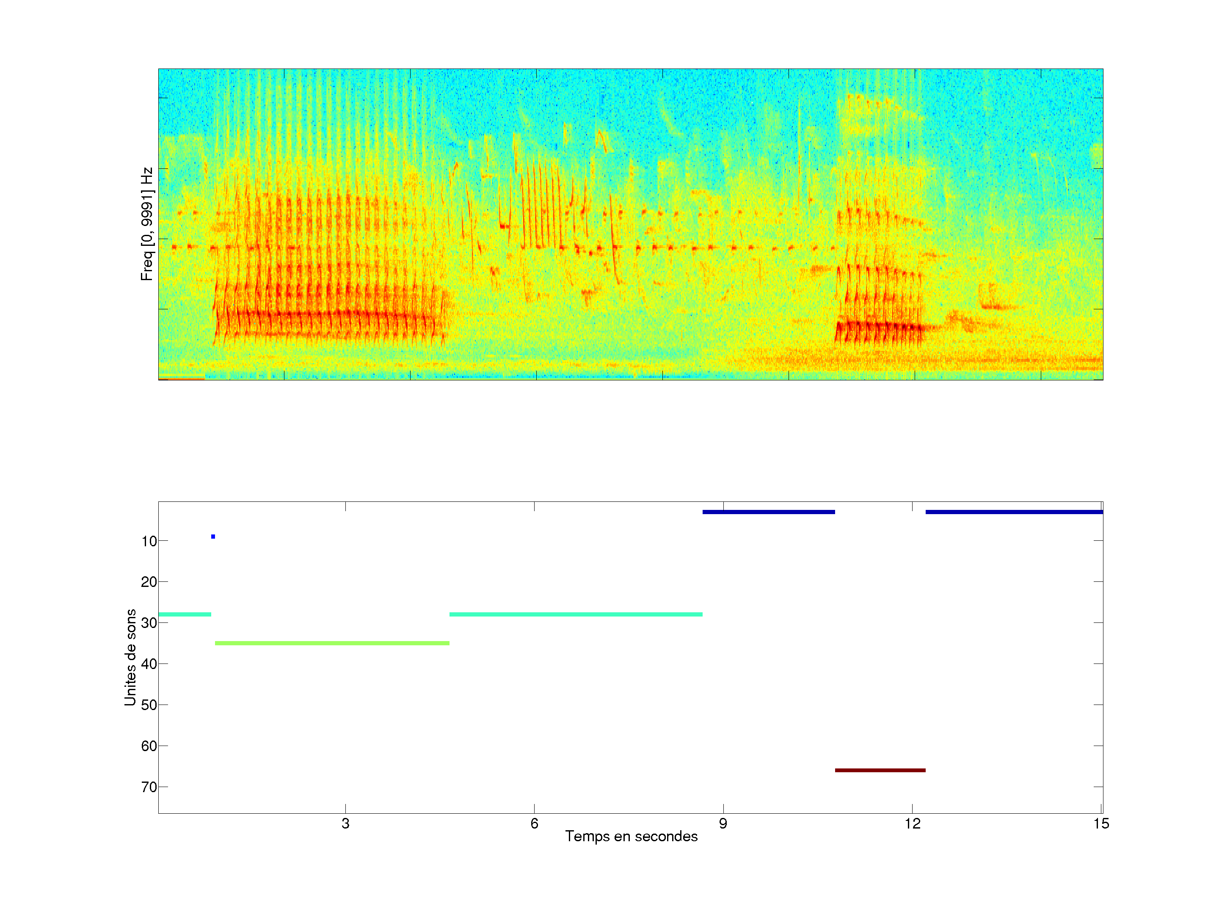Click the y-axis tick label 40
This screenshot has height=914, width=1219.
(149, 664)
